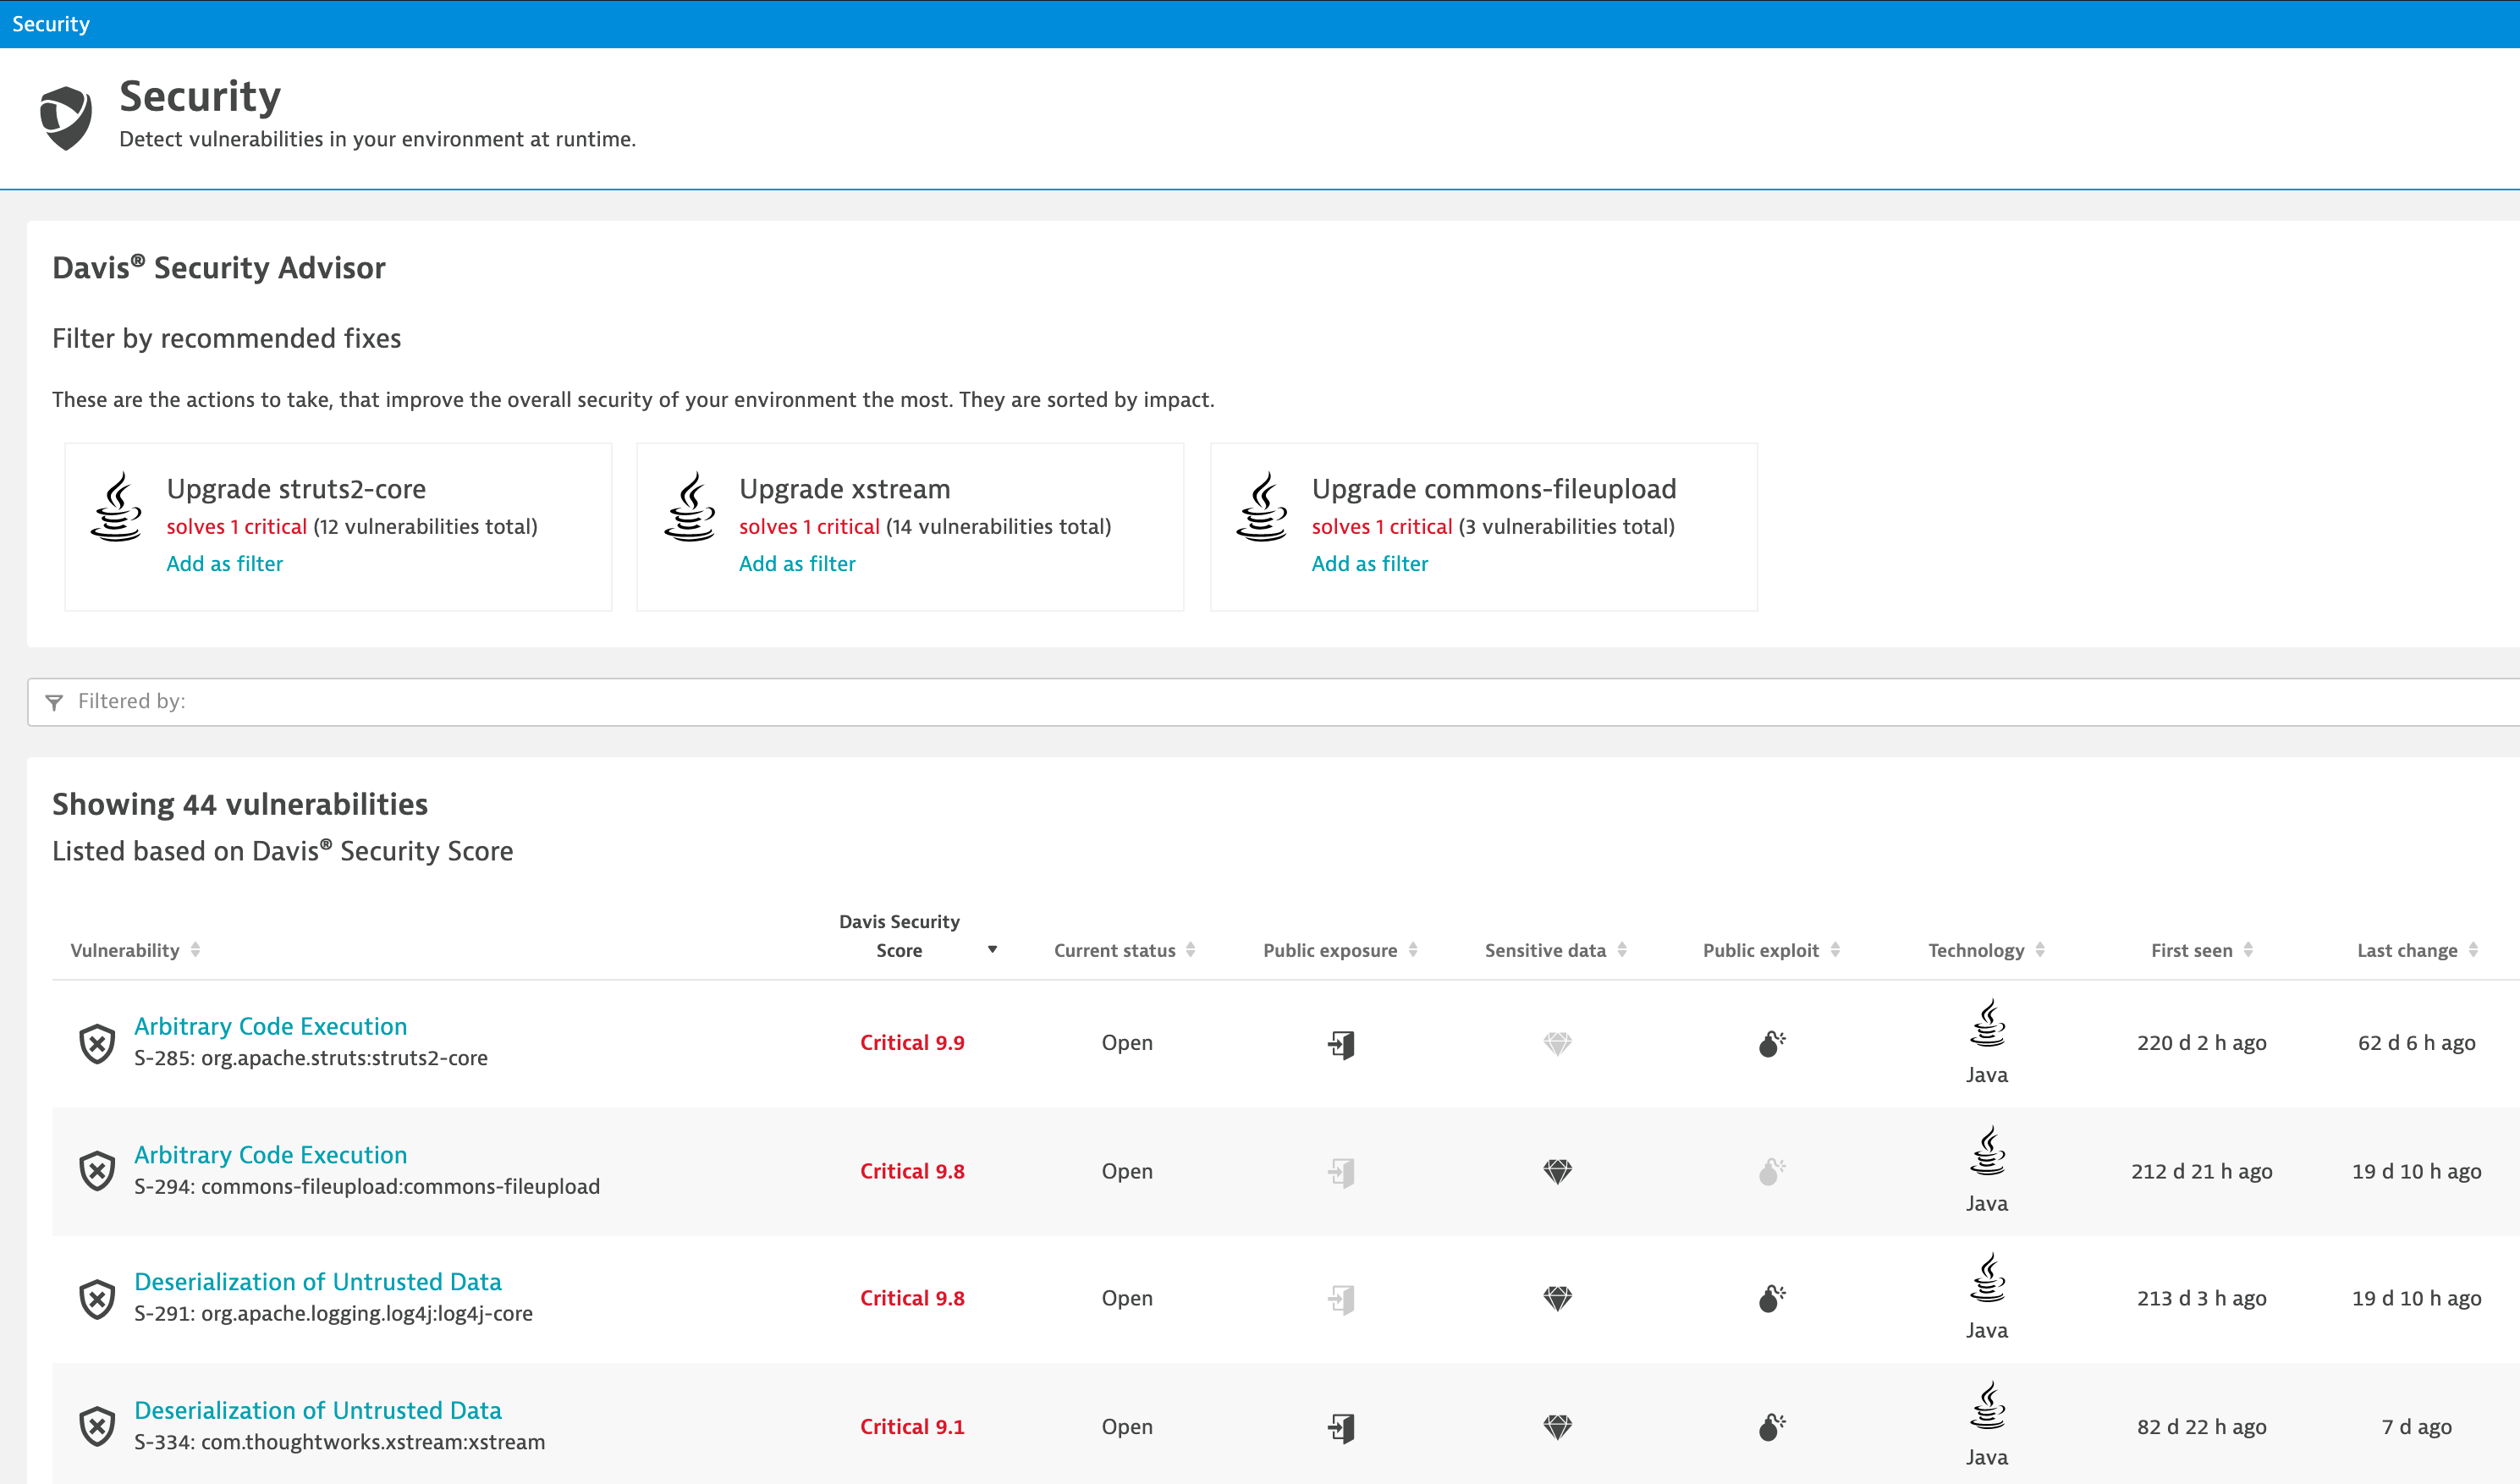Click 'solves 1 critical' on xstream card
The width and height of the screenshot is (2520, 1484).
(809, 527)
